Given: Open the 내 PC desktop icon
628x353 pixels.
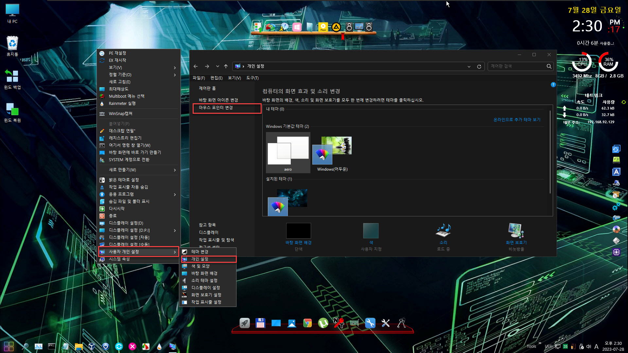Looking at the screenshot, I should point(12,14).
